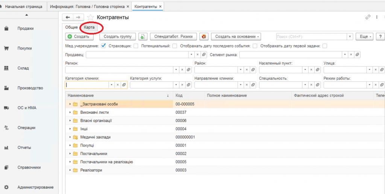Viewport: 385px width, 194px height.
Task: Click the Опендатабот. Ризики button
Action: click(173, 36)
